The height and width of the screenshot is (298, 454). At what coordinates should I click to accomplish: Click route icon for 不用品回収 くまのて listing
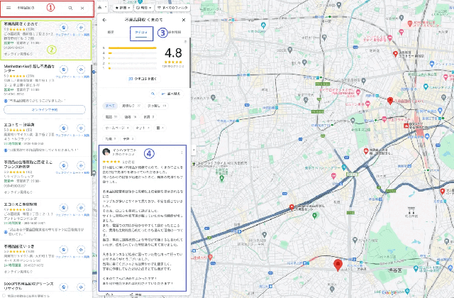point(81,28)
